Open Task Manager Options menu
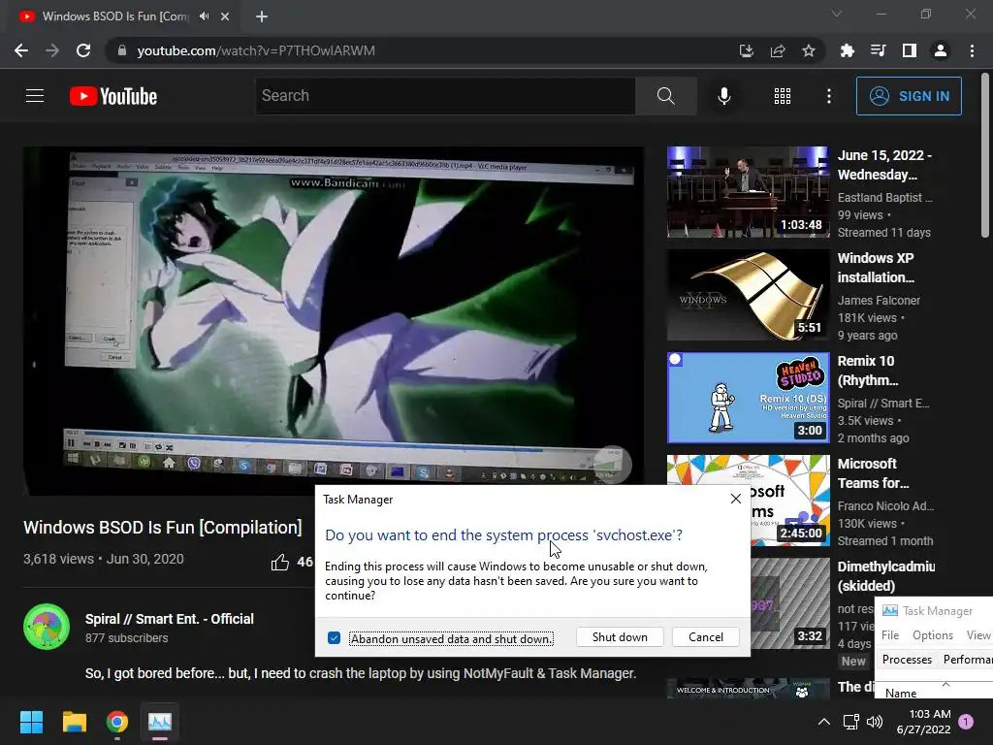 (x=932, y=634)
